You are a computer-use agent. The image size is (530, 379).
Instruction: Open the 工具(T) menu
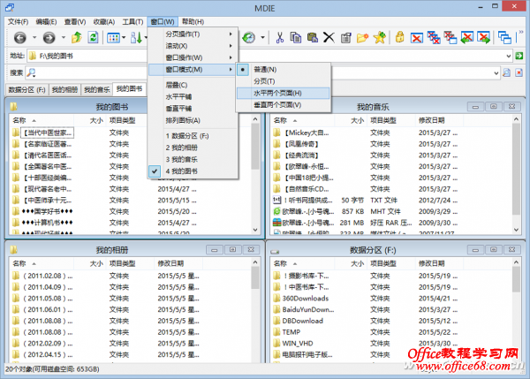pos(132,21)
